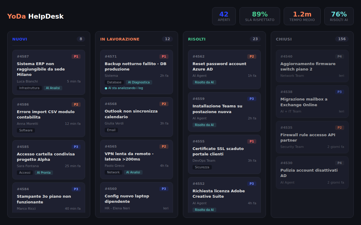Click the P4 badge on ticket #4540

pos(340,56)
